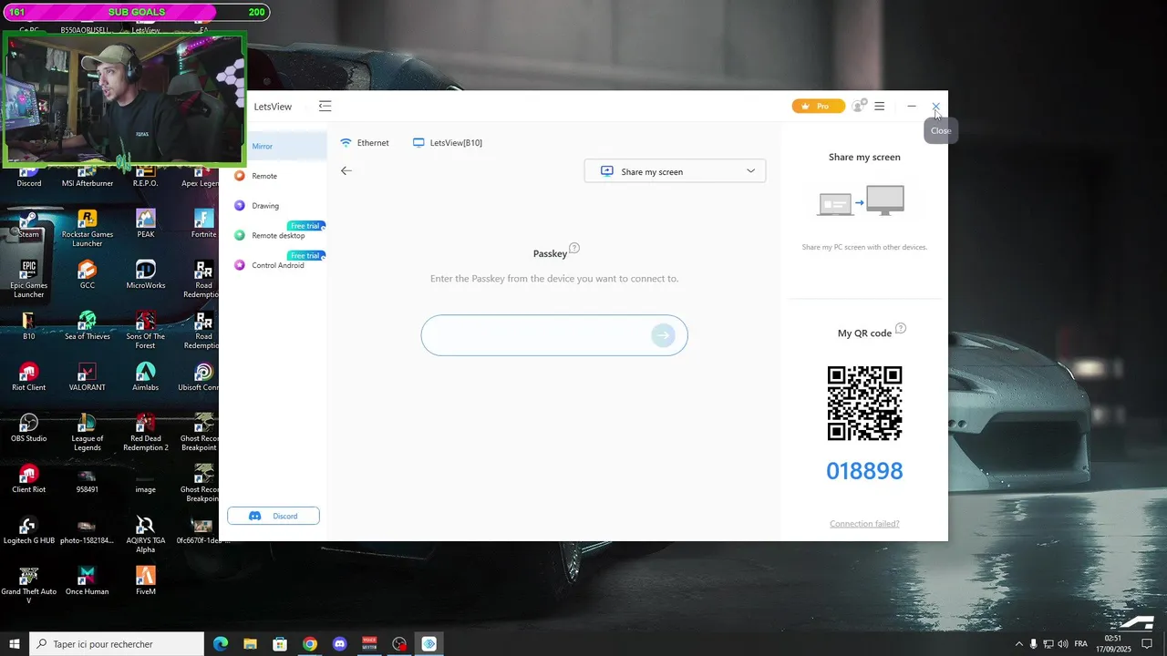
Task: Open Remote desktop in the sidebar
Action: [277, 235]
